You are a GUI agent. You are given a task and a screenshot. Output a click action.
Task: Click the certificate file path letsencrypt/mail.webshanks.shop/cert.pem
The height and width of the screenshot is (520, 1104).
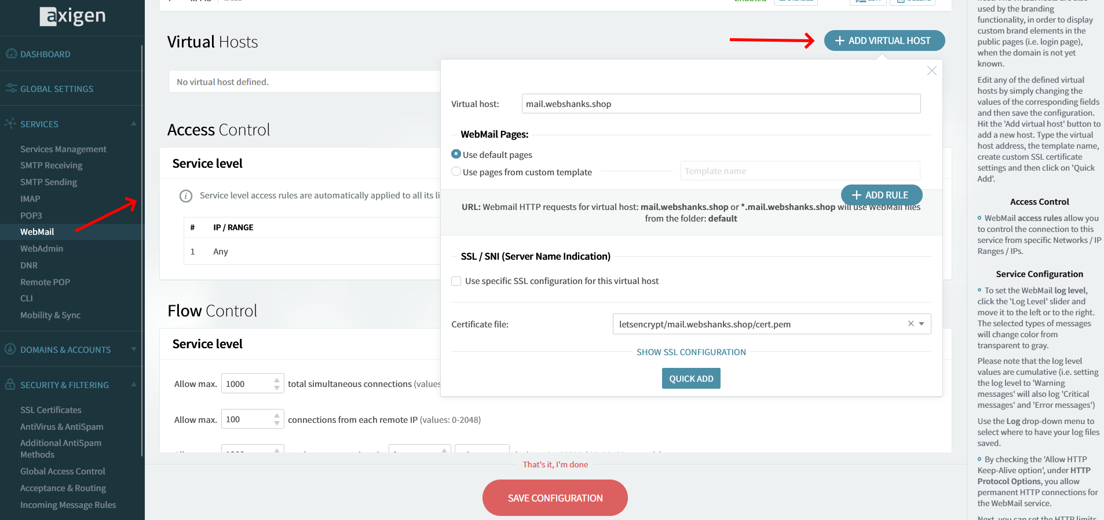click(705, 324)
